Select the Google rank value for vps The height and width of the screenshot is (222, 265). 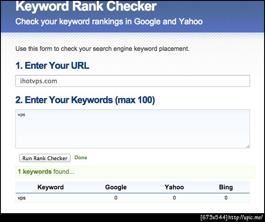point(116,198)
